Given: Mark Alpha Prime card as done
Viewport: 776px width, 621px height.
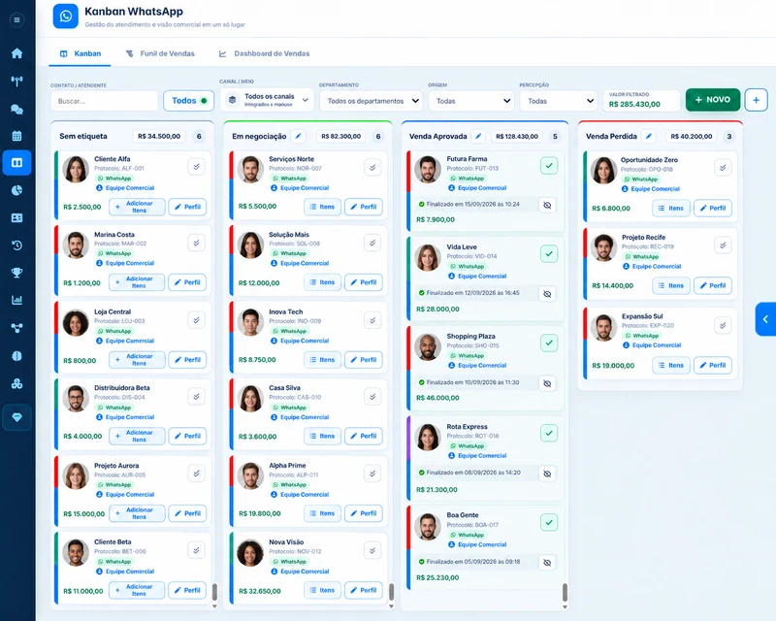Looking at the screenshot, I should click(x=372, y=474).
